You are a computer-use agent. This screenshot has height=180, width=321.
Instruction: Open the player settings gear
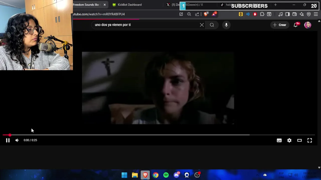tap(289, 140)
